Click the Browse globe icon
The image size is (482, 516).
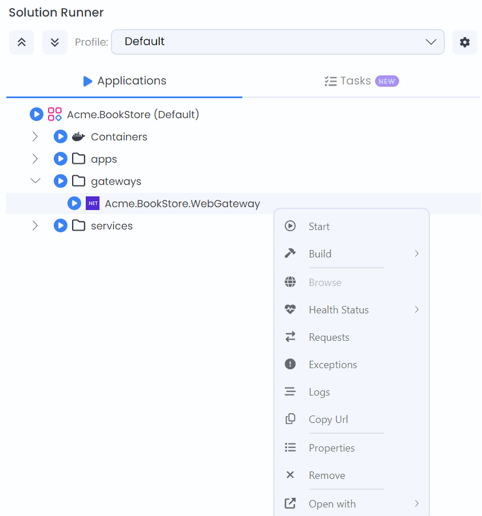[290, 282]
